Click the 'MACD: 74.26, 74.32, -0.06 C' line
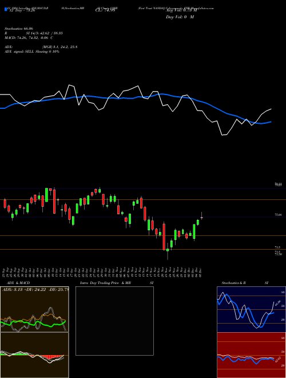This screenshot has height=378, width=286. pyautogui.click(x=29, y=38)
